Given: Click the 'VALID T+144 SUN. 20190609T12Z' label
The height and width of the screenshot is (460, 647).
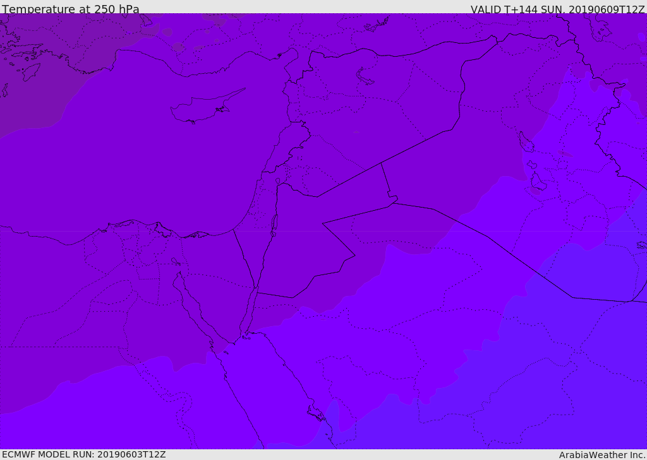Looking at the screenshot, I should 557,9.
